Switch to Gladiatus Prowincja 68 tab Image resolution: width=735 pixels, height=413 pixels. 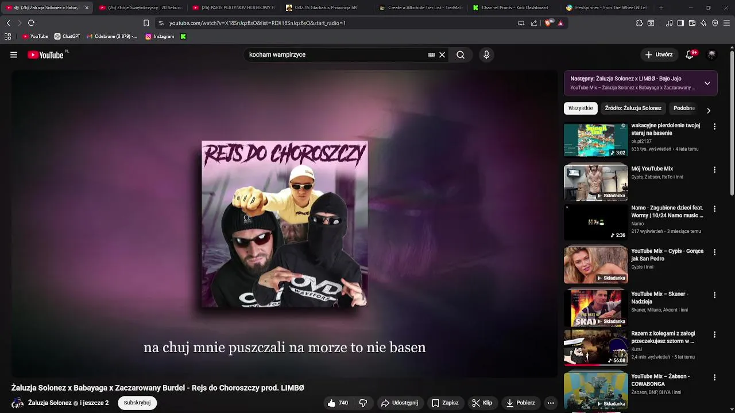pos(327,8)
